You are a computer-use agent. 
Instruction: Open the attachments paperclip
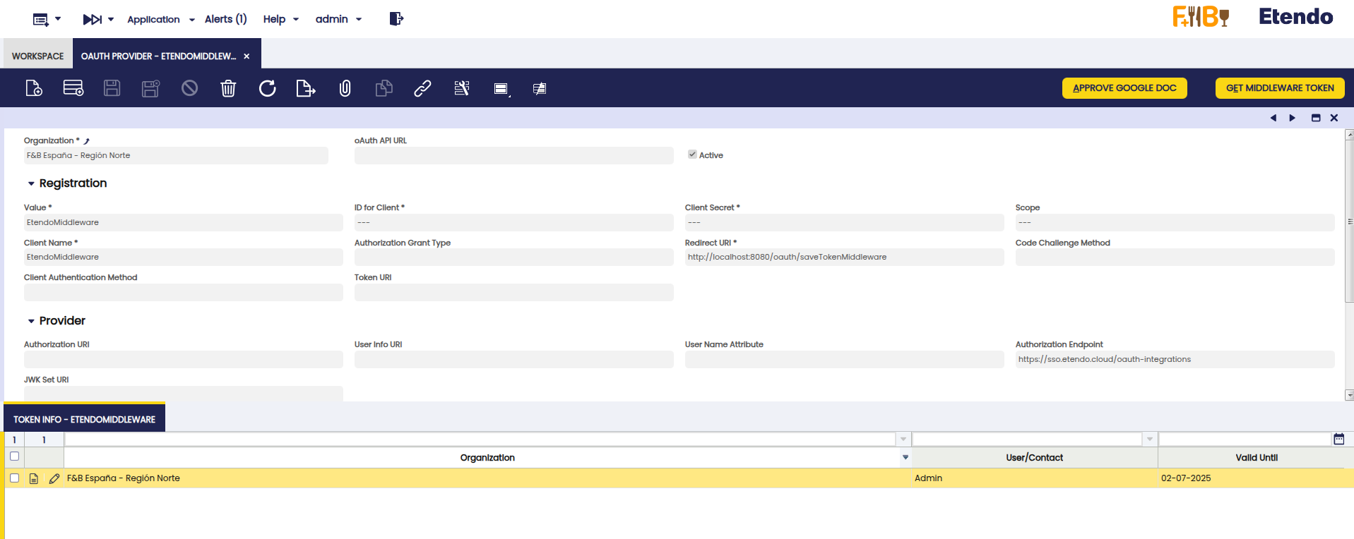[345, 88]
